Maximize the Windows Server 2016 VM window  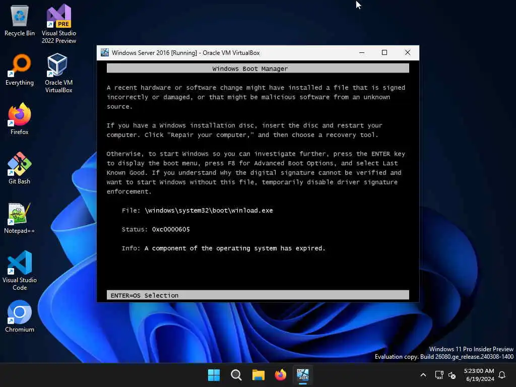(384, 52)
